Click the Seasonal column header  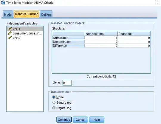point(134,34)
